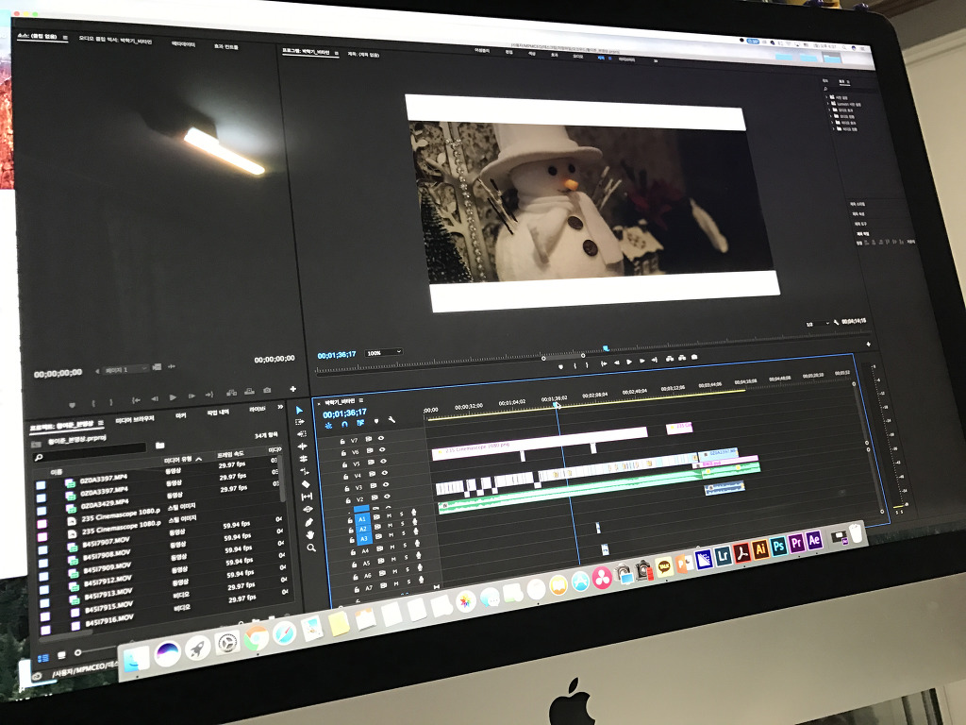The height and width of the screenshot is (725, 966).
Task: Open source monitor button editor plus
Action: pyautogui.click(x=292, y=389)
